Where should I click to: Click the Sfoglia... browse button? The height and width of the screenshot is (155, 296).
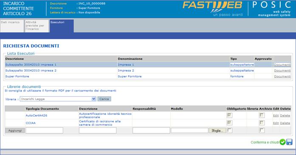click(x=217, y=130)
